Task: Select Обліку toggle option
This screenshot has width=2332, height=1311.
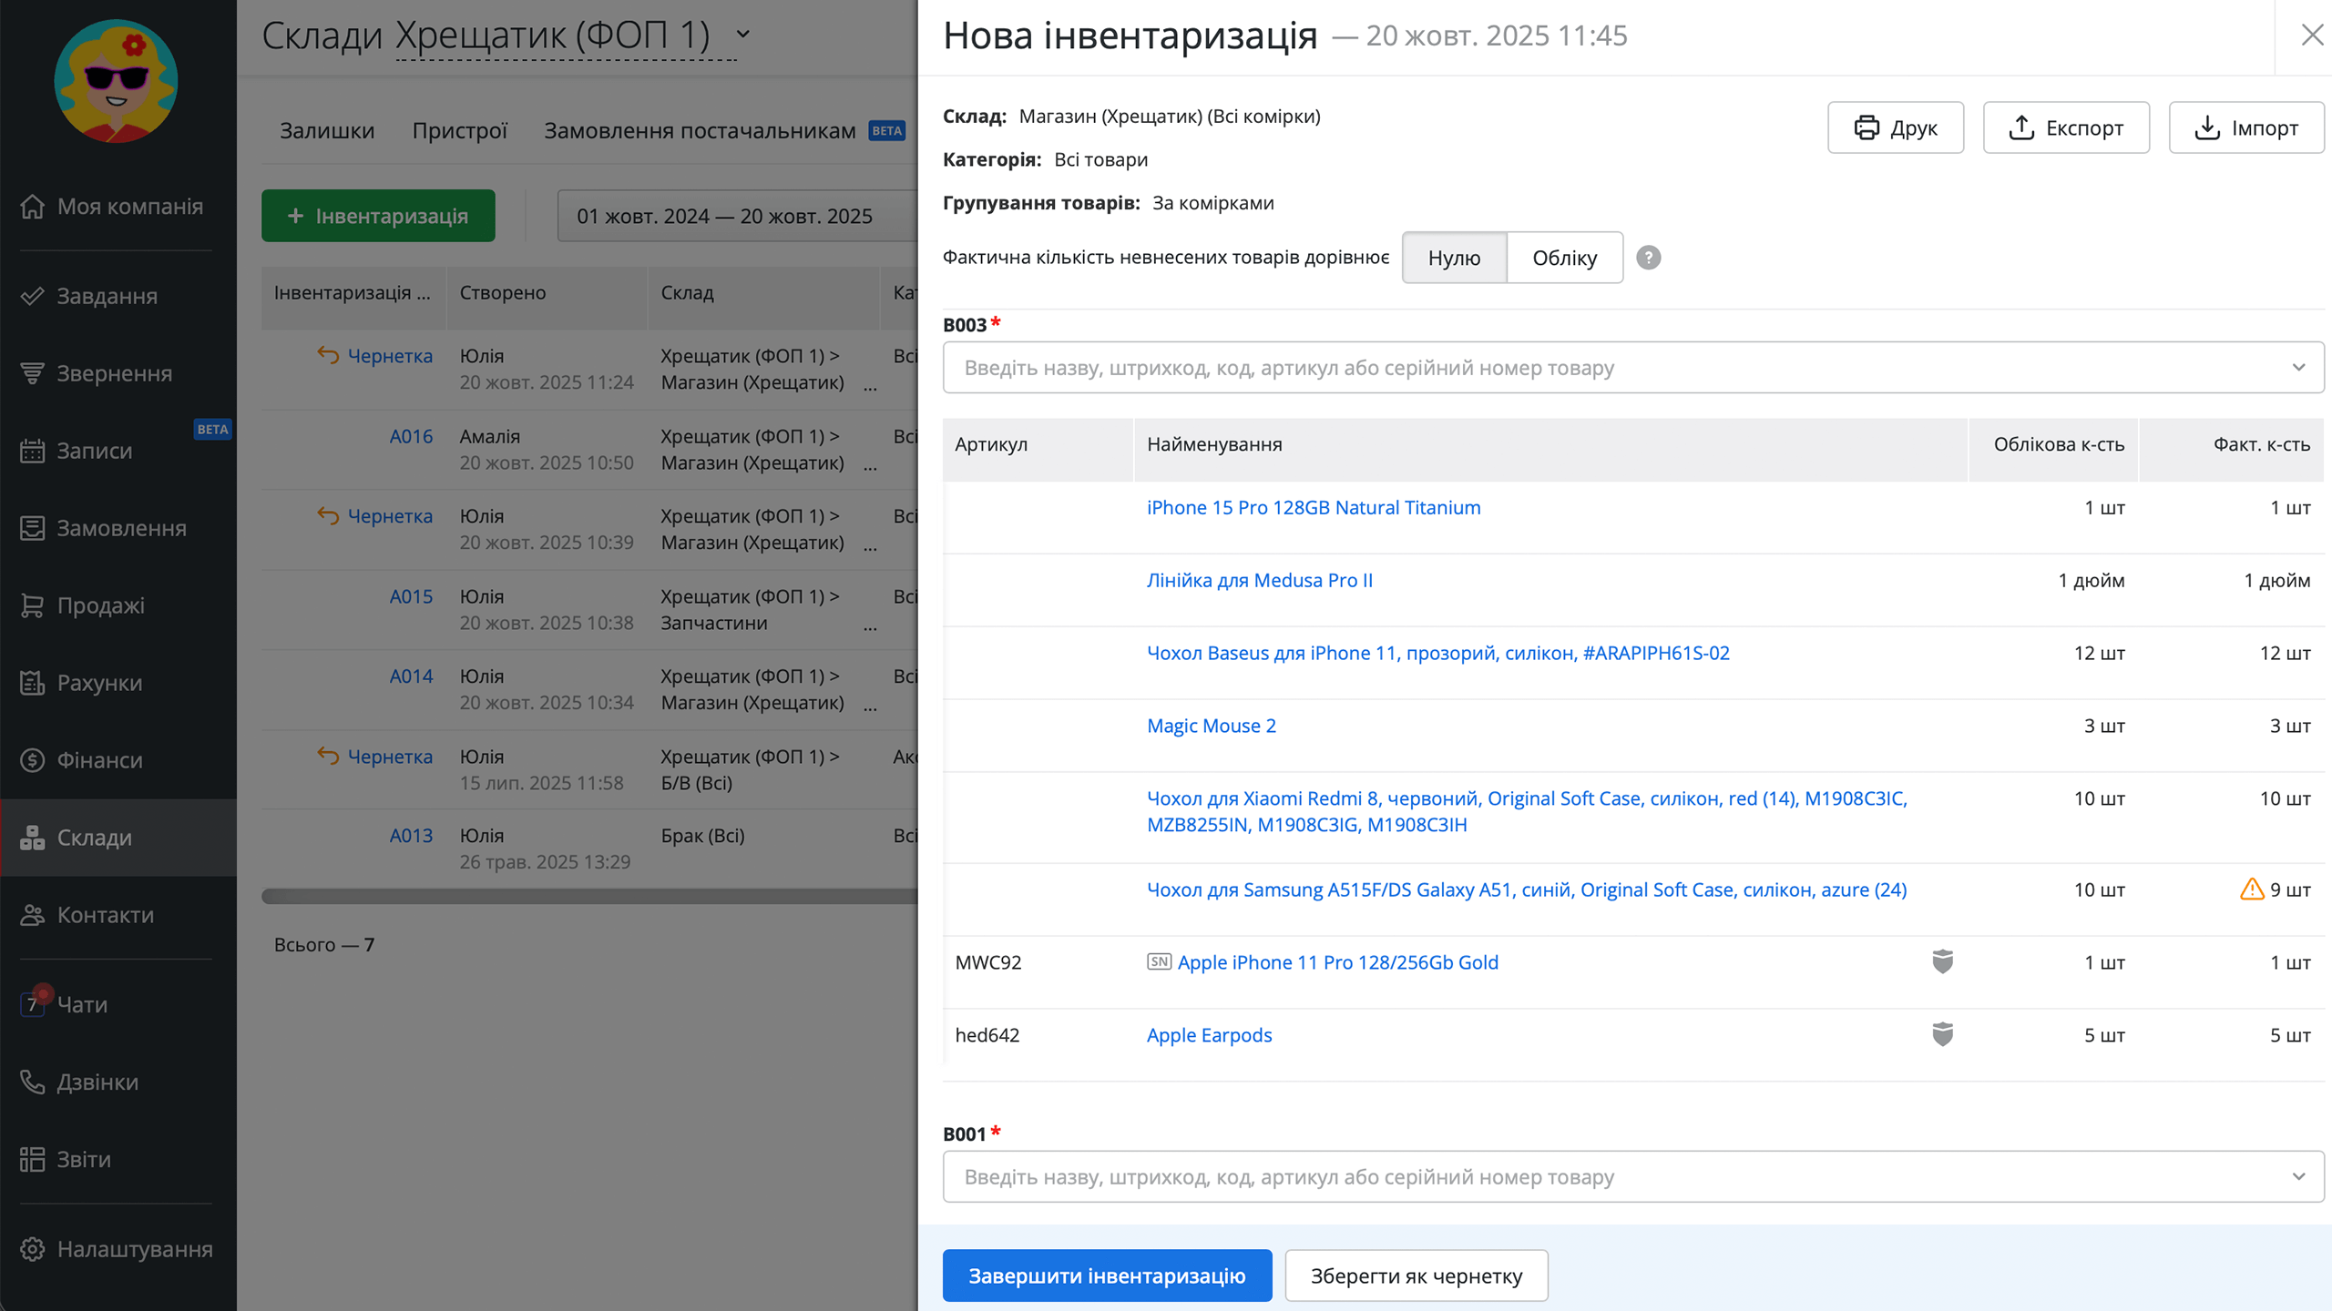Action: (x=1564, y=258)
